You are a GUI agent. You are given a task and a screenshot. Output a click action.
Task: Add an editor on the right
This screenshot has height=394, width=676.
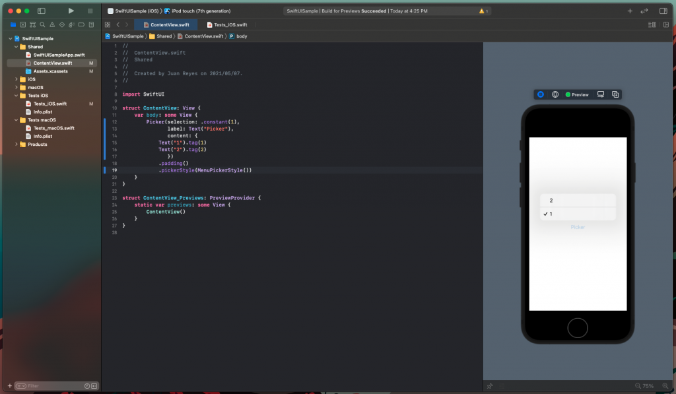pos(666,24)
